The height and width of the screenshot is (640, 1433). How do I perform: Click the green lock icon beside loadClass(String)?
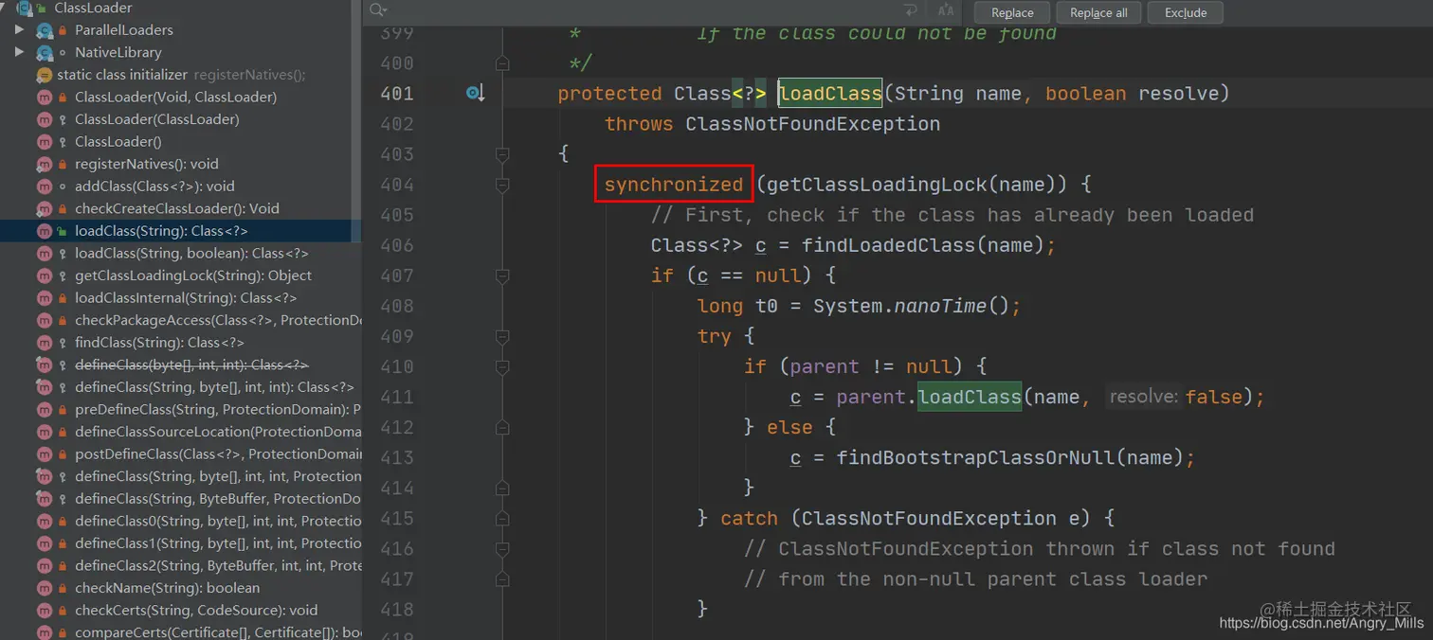pos(63,231)
